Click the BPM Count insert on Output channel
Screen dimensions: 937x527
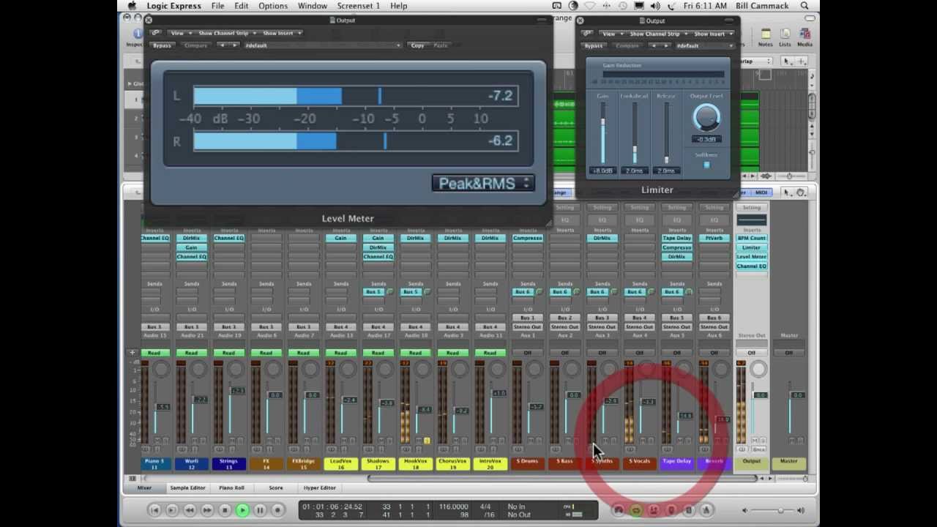tap(752, 238)
